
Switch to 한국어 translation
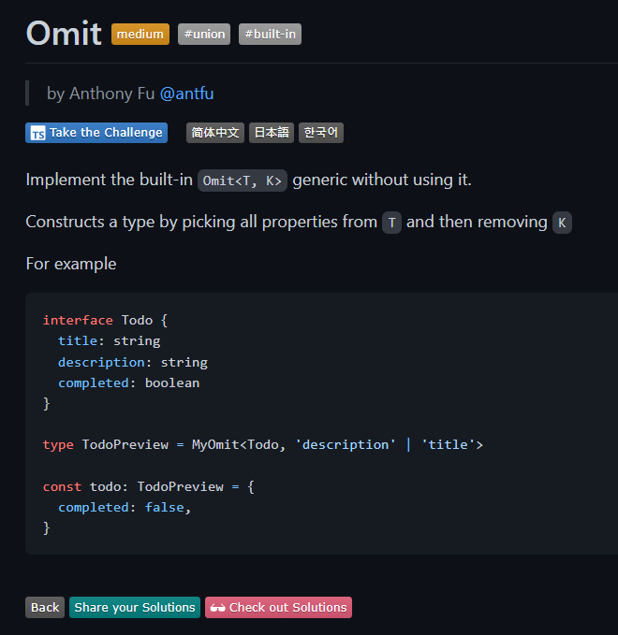click(x=321, y=133)
